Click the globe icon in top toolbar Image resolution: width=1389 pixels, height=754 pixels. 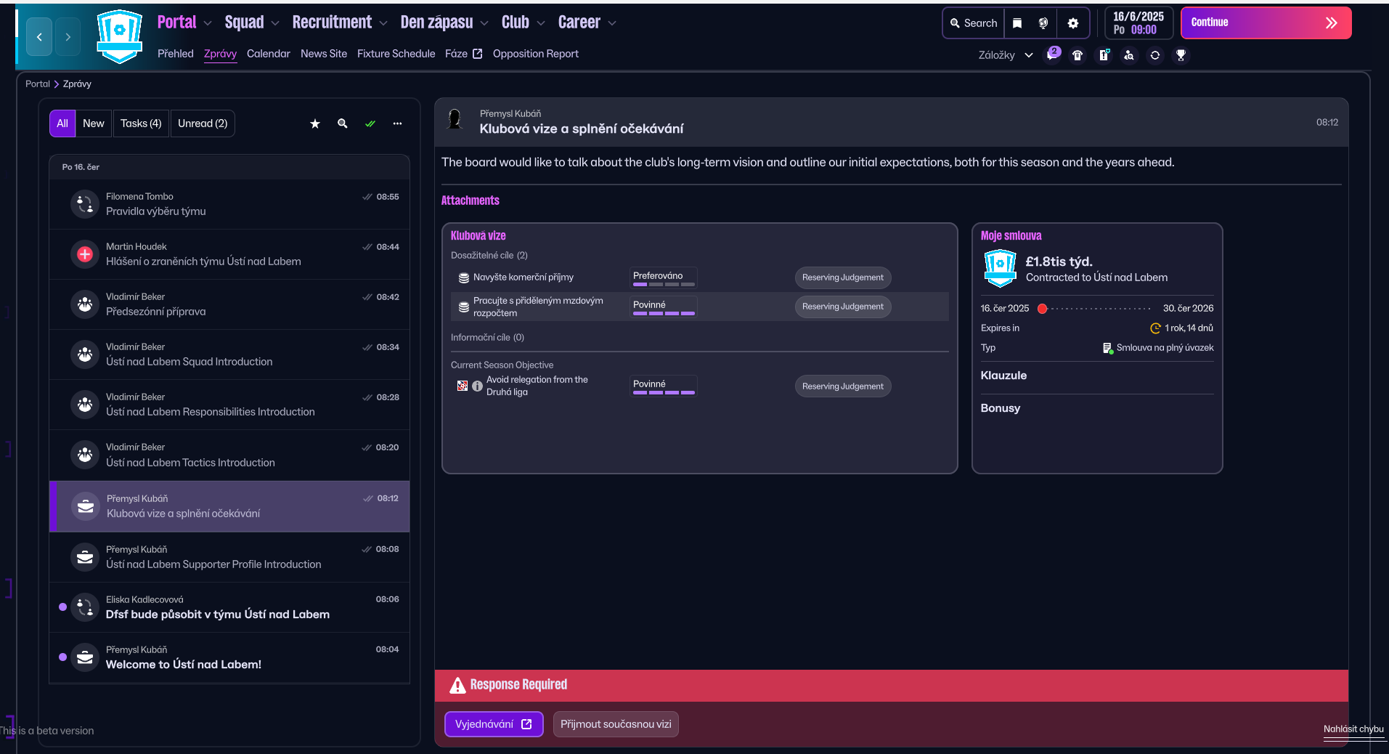[x=1043, y=23]
